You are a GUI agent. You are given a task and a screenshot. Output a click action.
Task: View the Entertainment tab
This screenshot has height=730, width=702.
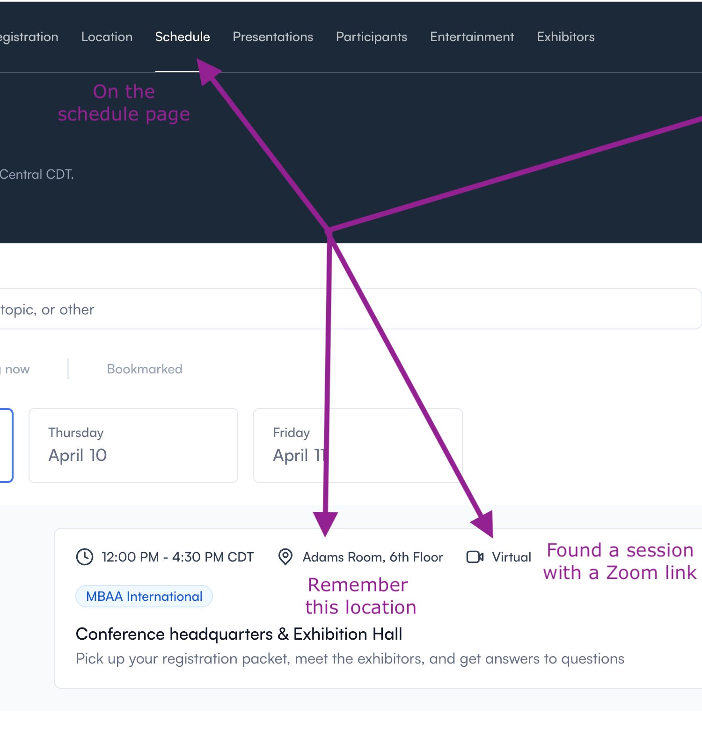point(472,37)
